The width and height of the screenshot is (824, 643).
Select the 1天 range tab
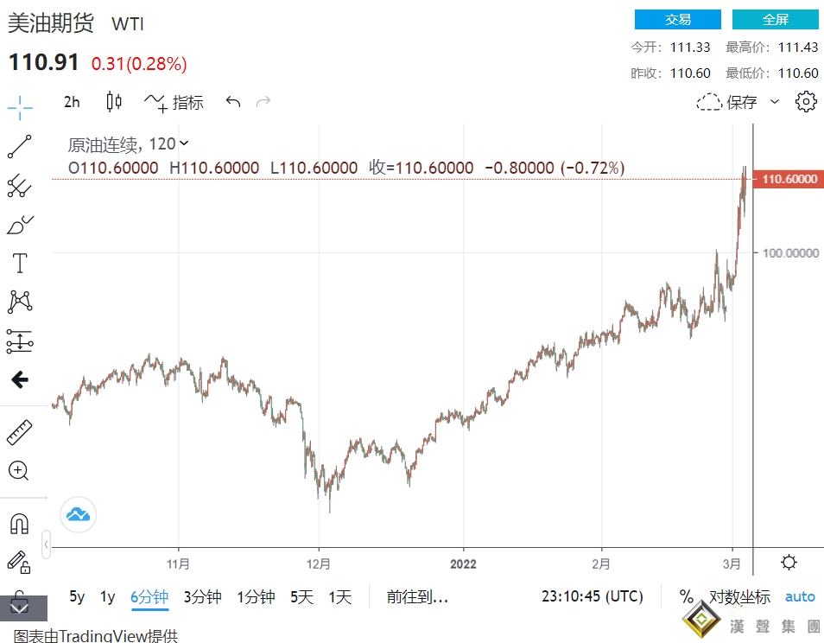[x=340, y=596]
